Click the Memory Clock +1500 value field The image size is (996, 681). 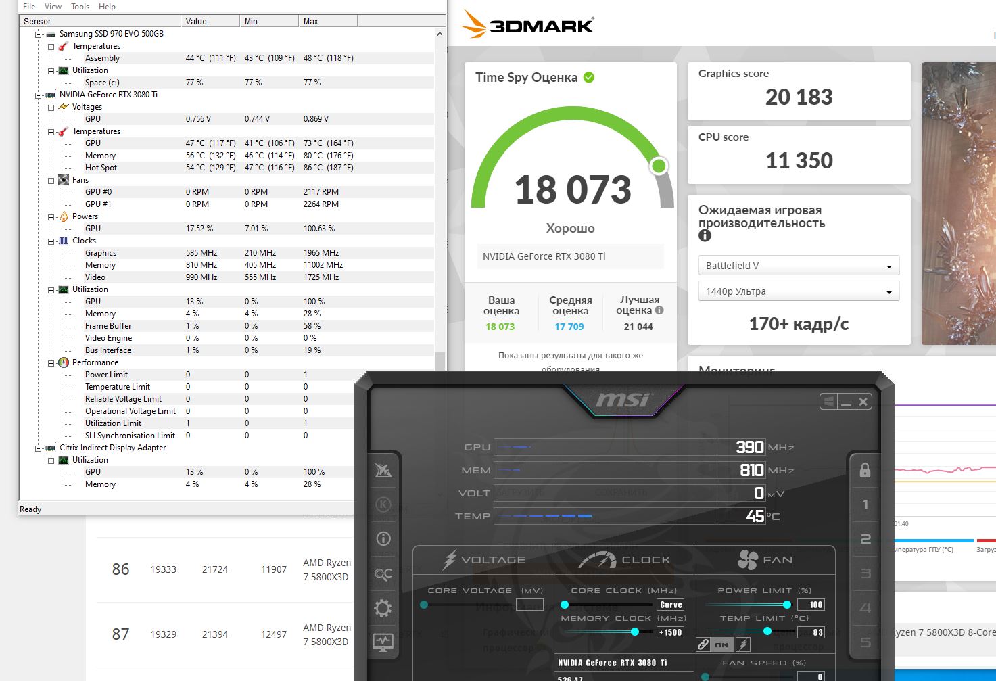671,632
